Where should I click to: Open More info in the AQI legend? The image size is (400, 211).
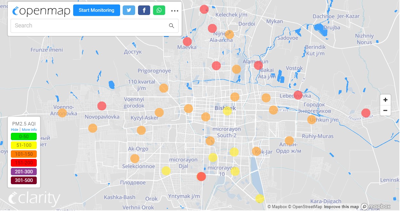pos(29,130)
